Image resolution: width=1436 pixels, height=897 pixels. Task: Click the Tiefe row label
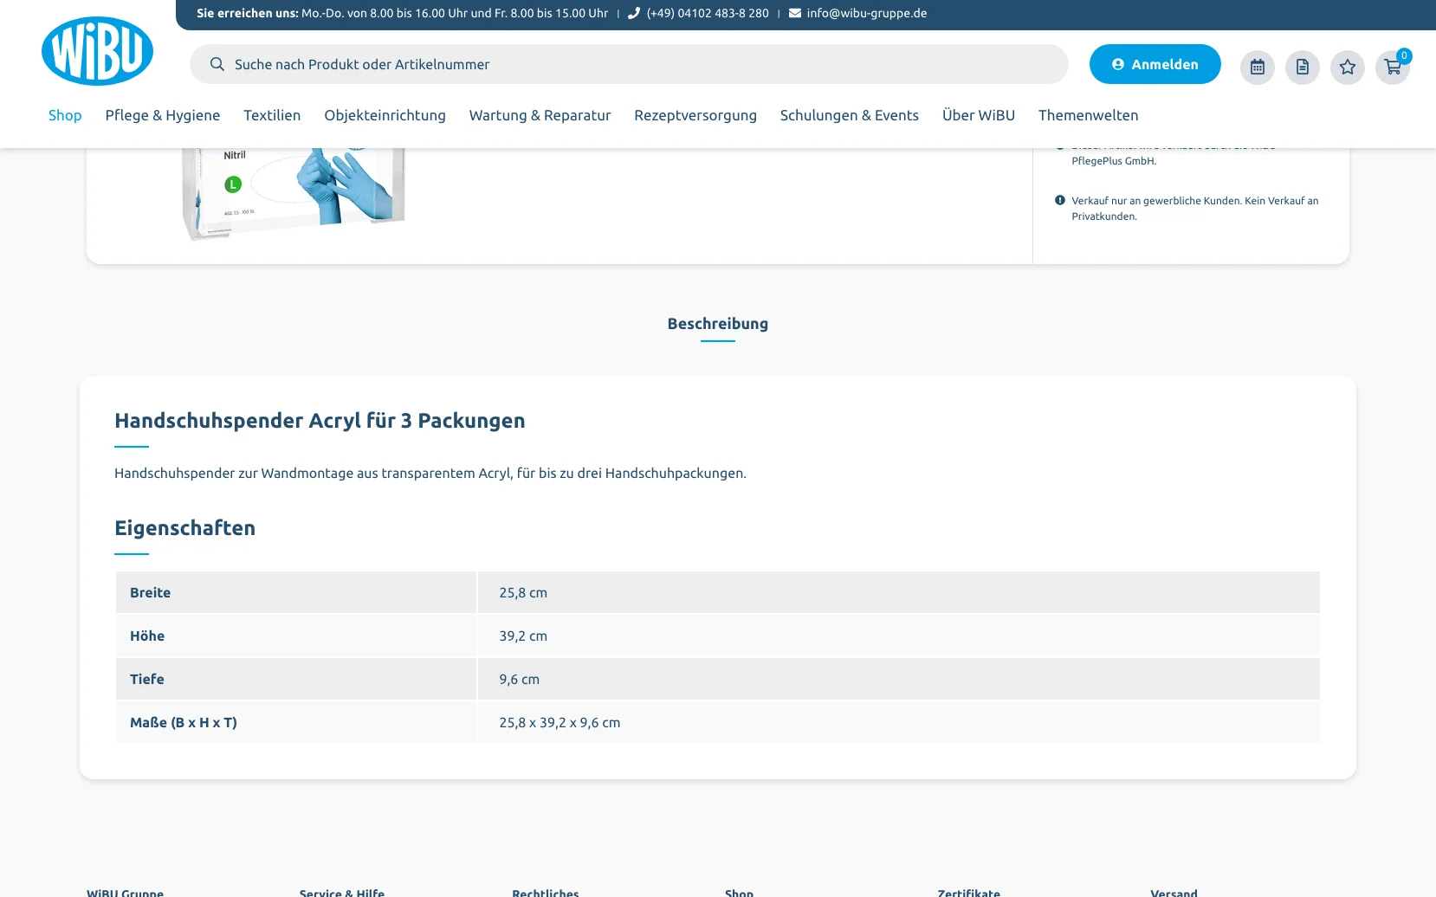(147, 680)
